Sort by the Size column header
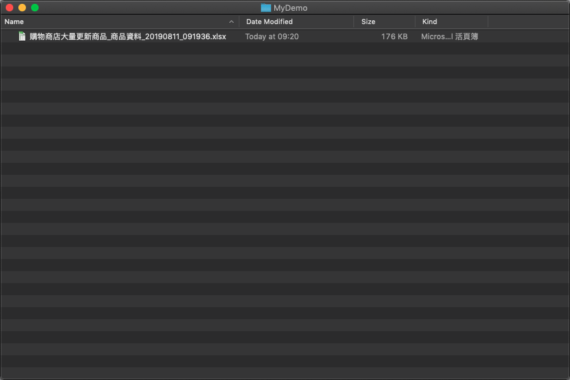The width and height of the screenshot is (570, 380). click(x=368, y=22)
